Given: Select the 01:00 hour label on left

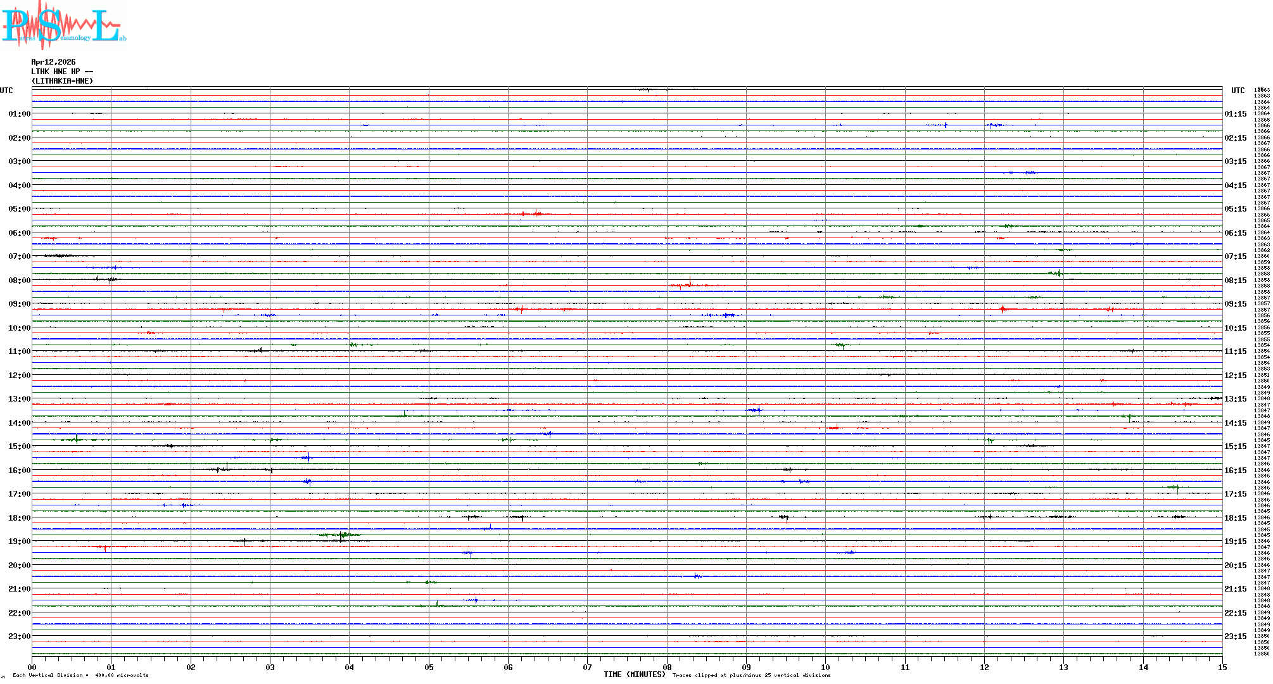Looking at the screenshot, I should coord(19,114).
